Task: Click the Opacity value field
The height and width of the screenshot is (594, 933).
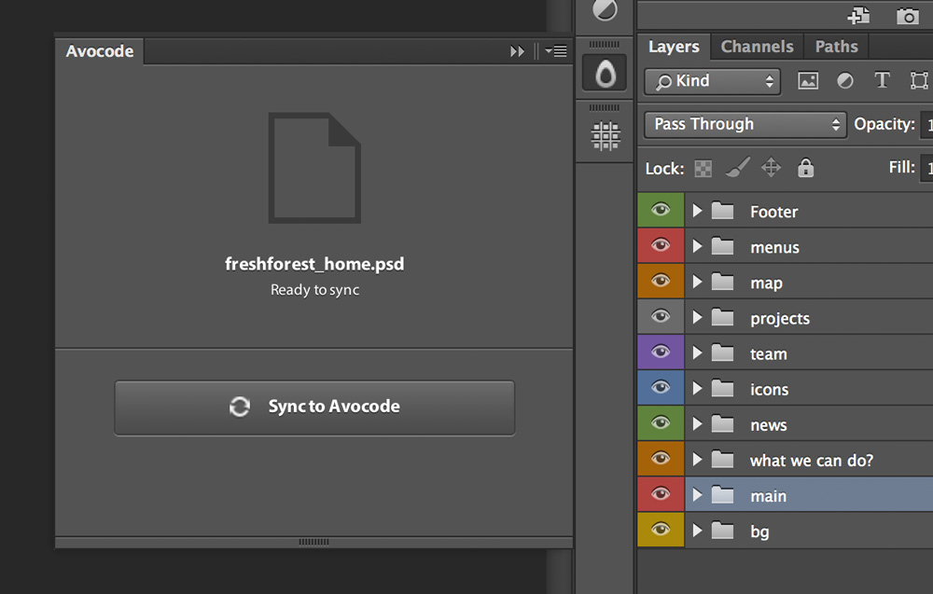Action: pos(926,124)
